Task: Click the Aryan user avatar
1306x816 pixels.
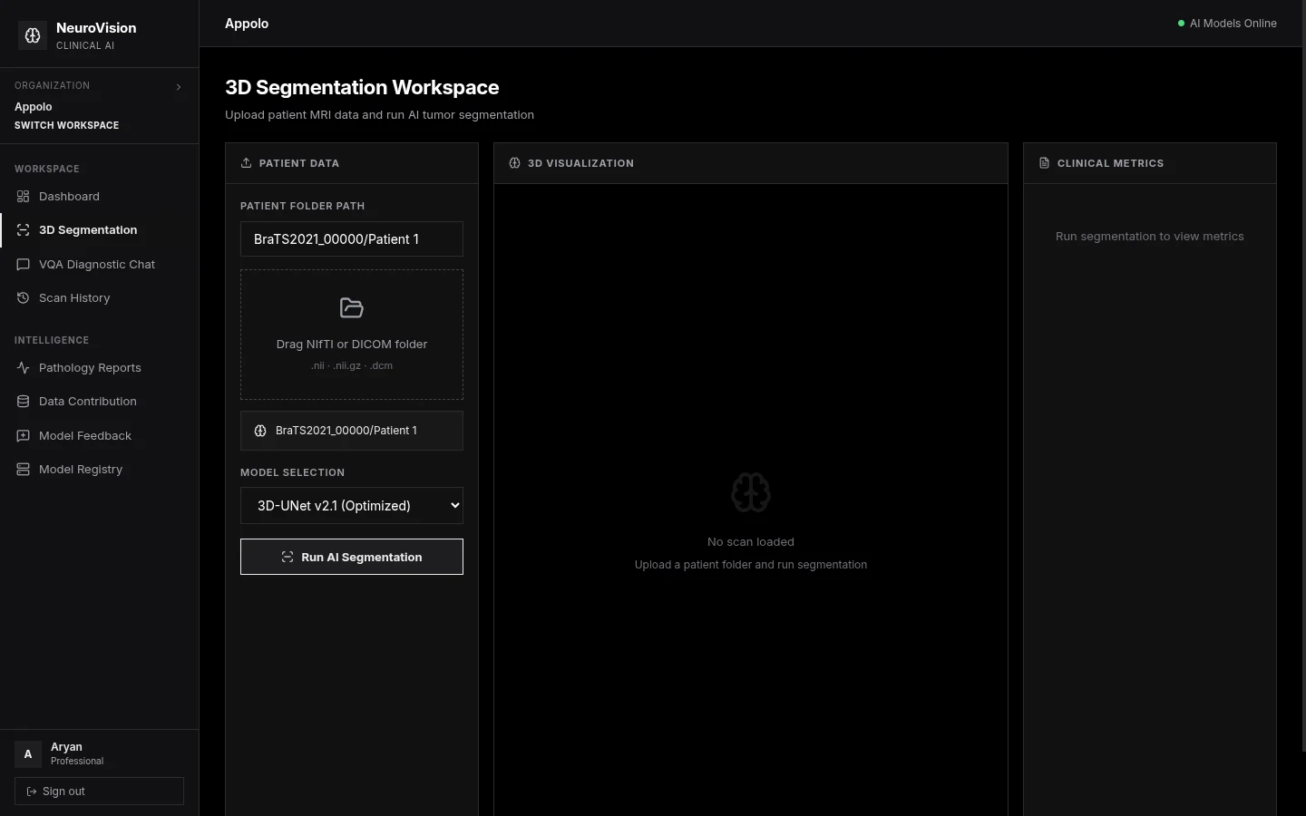Action: click(x=28, y=754)
